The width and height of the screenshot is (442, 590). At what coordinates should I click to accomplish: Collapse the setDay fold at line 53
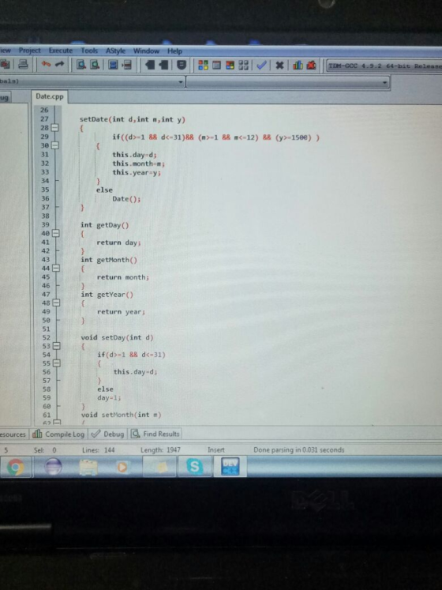pyautogui.click(x=56, y=346)
